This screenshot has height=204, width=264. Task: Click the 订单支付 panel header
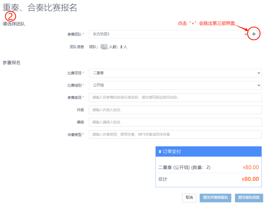click(x=208, y=152)
